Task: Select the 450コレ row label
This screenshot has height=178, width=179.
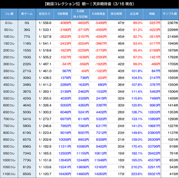Action: pyautogui.click(x=9, y=85)
